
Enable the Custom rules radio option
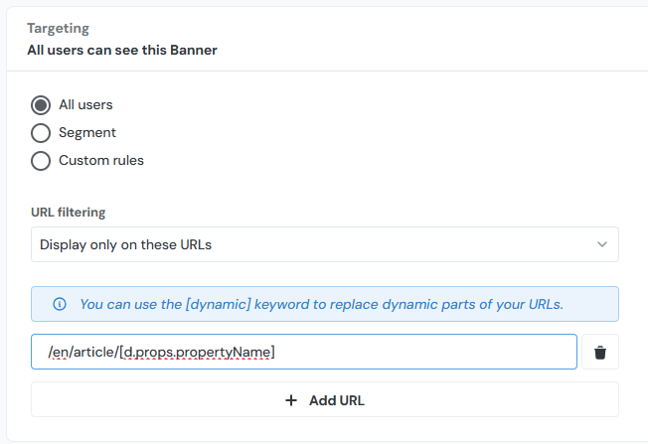(x=41, y=160)
